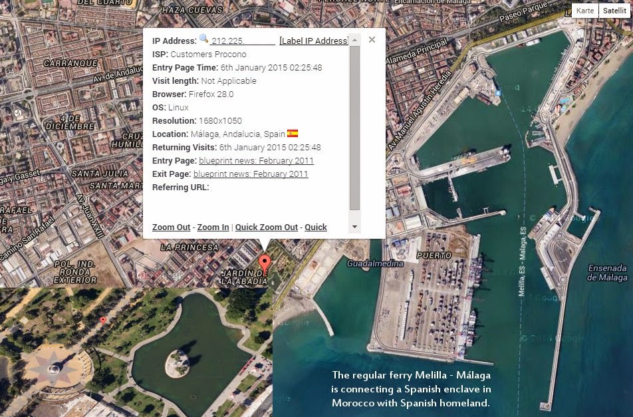Click the magnifier icon beside IP Address

coord(204,39)
